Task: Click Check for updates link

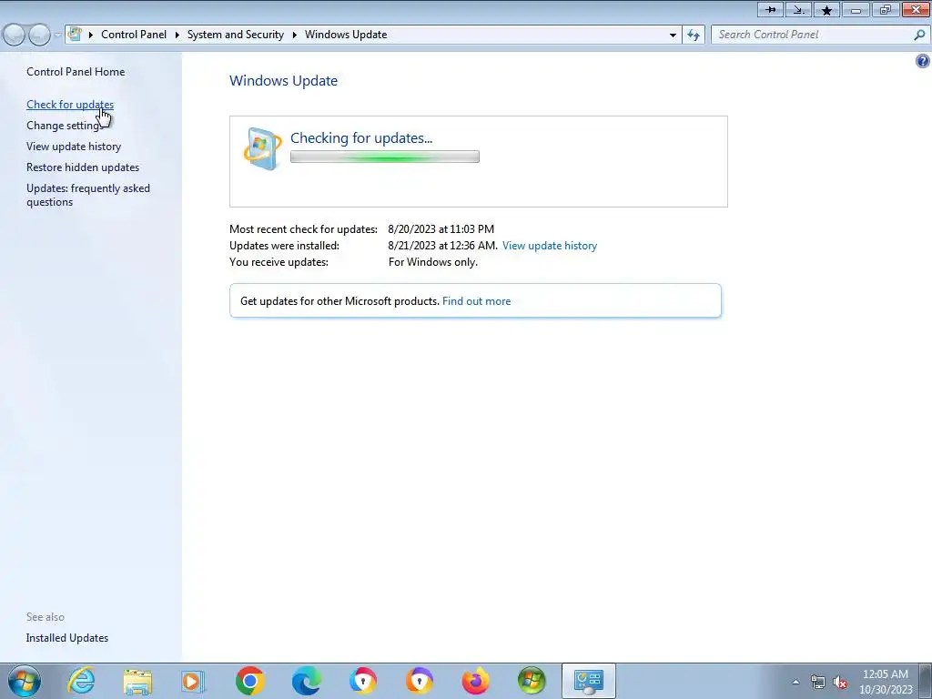Action: [70, 105]
